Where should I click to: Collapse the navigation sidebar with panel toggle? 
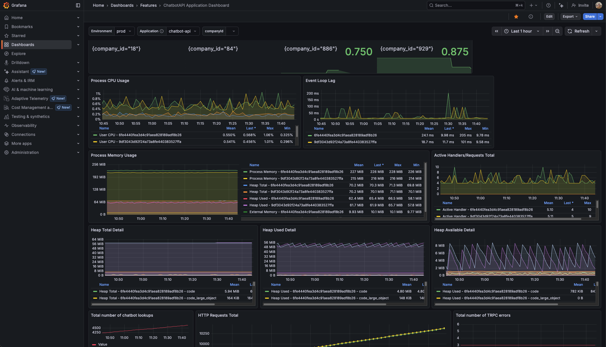pyautogui.click(x=78, y=5)
